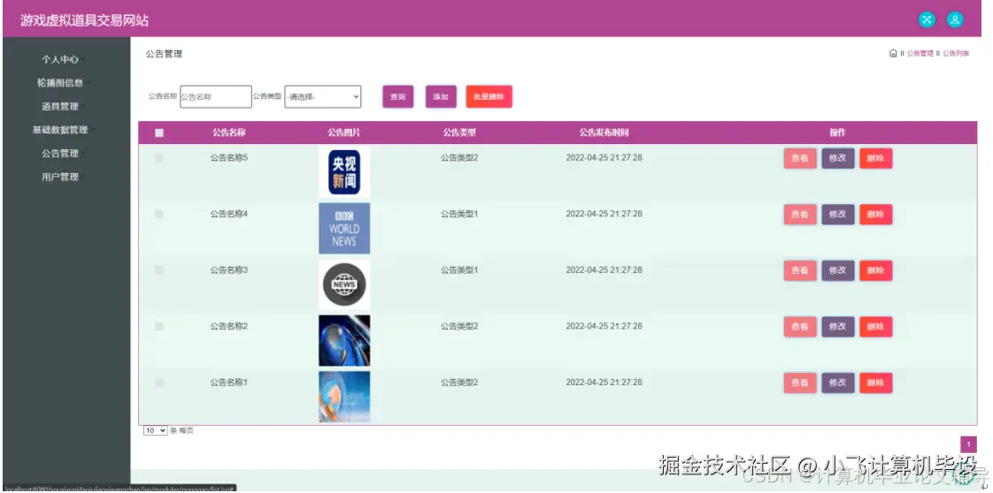Screen dimensions: 993x493
Task: Click the 公告名称3 name cell
Action: [228, 269]
